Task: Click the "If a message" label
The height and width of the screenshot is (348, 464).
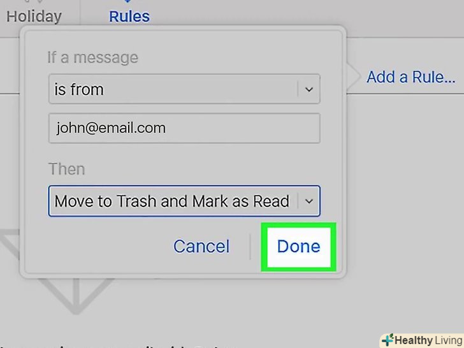Action: tap(92, 57)
